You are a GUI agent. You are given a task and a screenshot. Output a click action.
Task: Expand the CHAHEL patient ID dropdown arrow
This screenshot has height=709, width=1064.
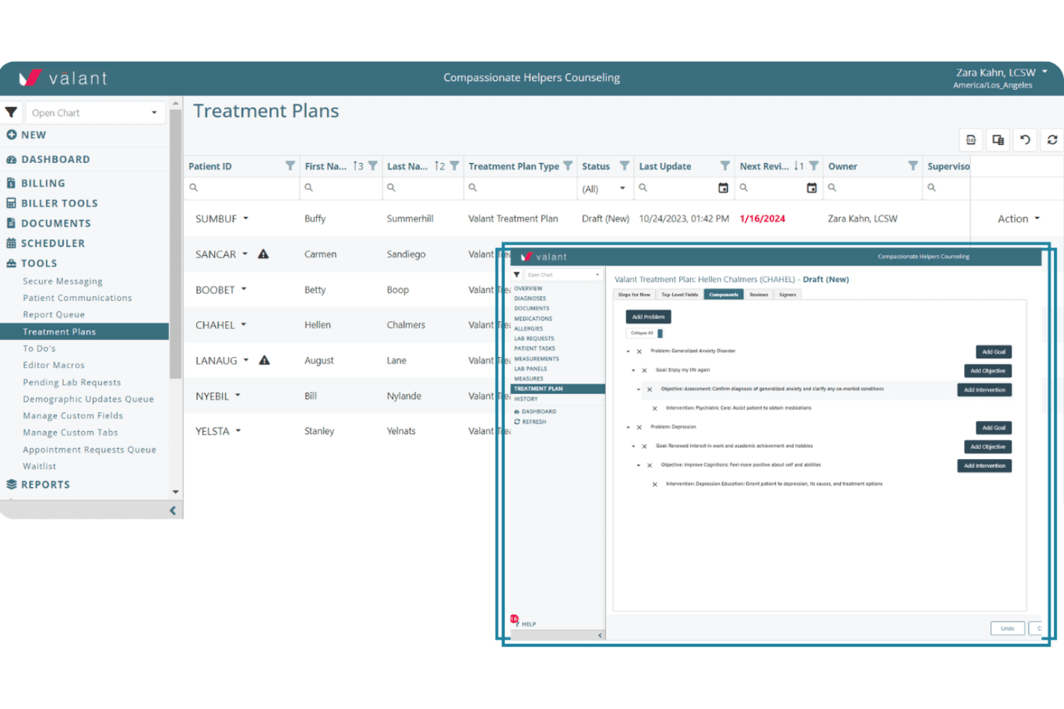245,325
